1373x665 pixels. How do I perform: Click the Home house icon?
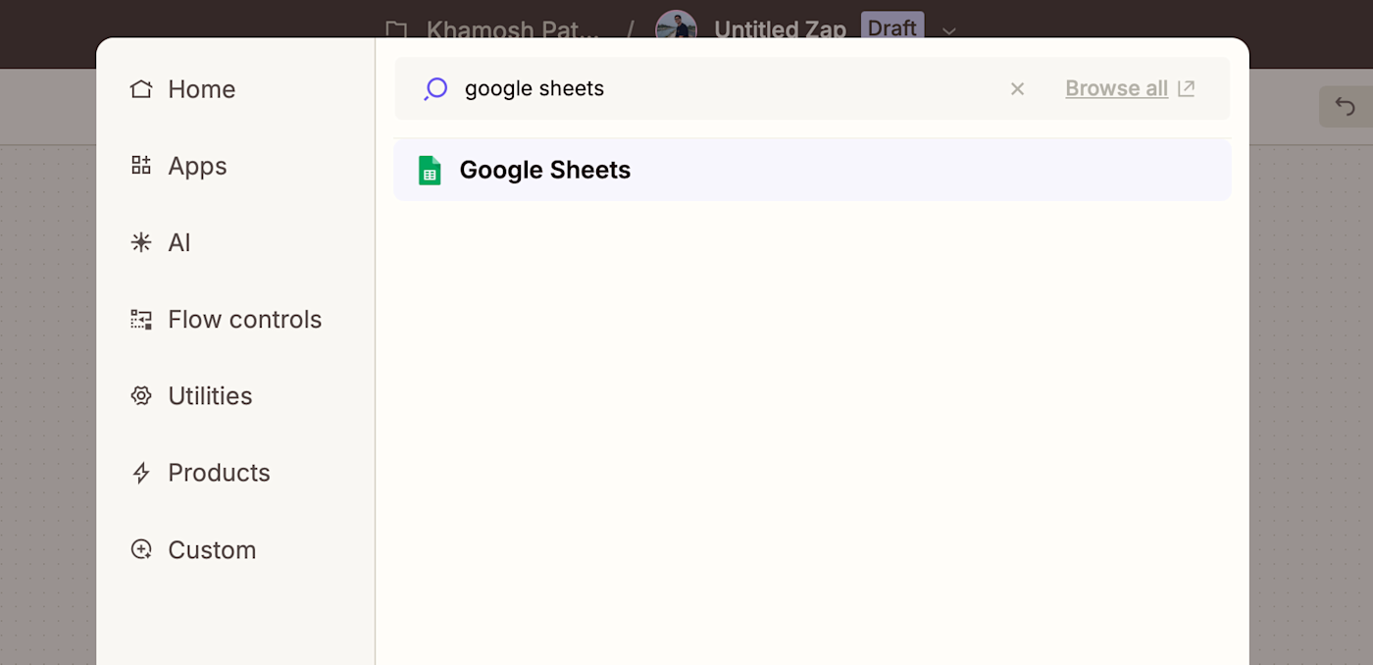[141, 89]
